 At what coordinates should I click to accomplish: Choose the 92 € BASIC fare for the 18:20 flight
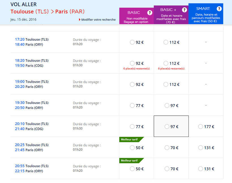[x=132, y=63]
